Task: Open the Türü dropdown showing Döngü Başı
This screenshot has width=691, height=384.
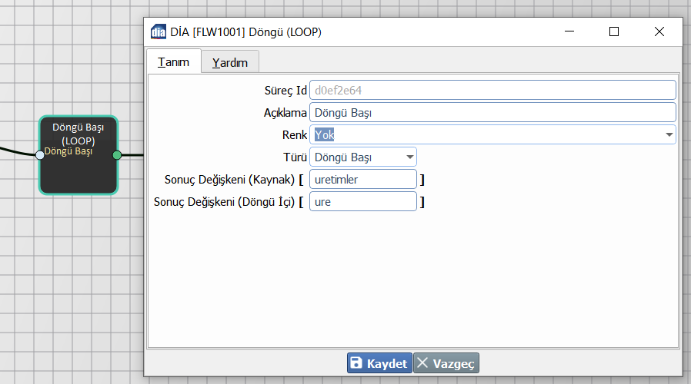Action: (x=362, y=157)
